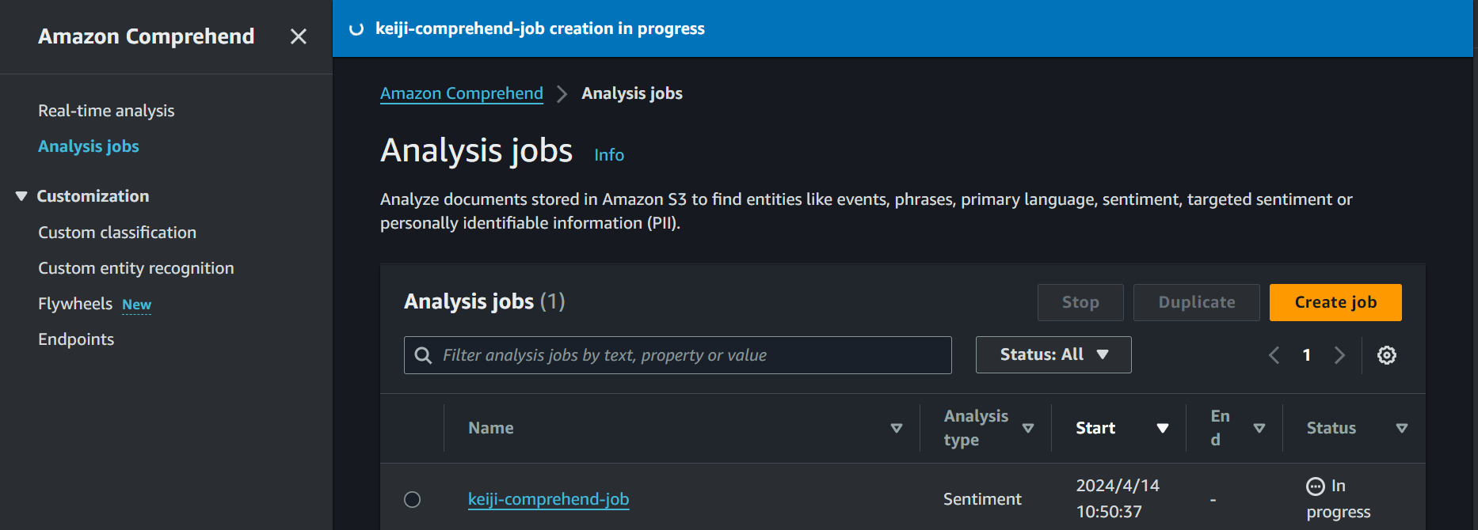Navigate to Custom entity recognition
Image resolution: width=1478 pixels, height=530 pixels.
(x=135, y=268)
